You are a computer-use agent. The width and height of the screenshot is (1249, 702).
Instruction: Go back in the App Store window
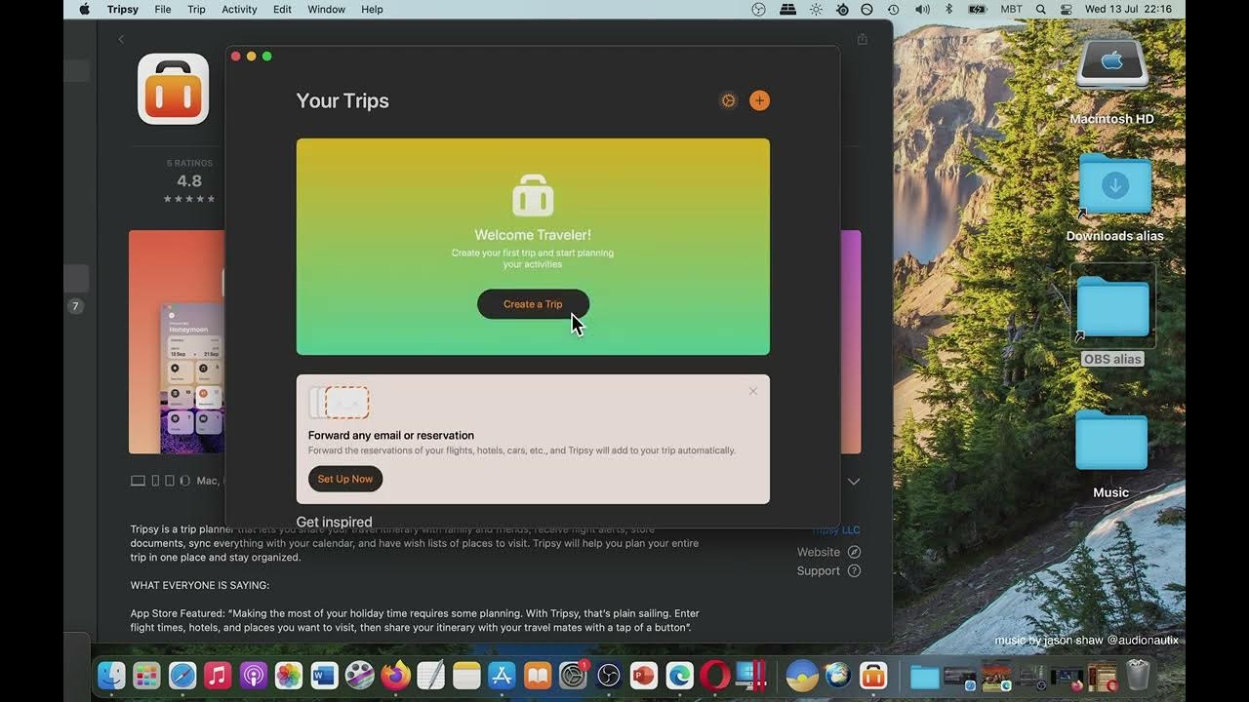(x=121, y=39)
